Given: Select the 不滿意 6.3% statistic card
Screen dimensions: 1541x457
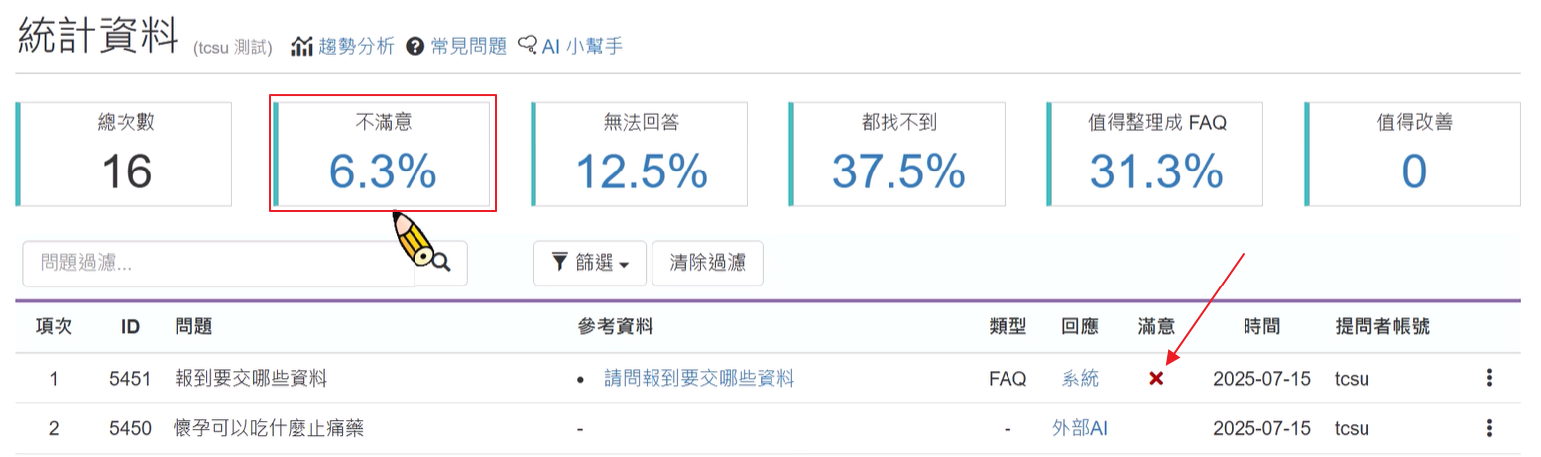Looking at the screenshot, I should 383,154.
